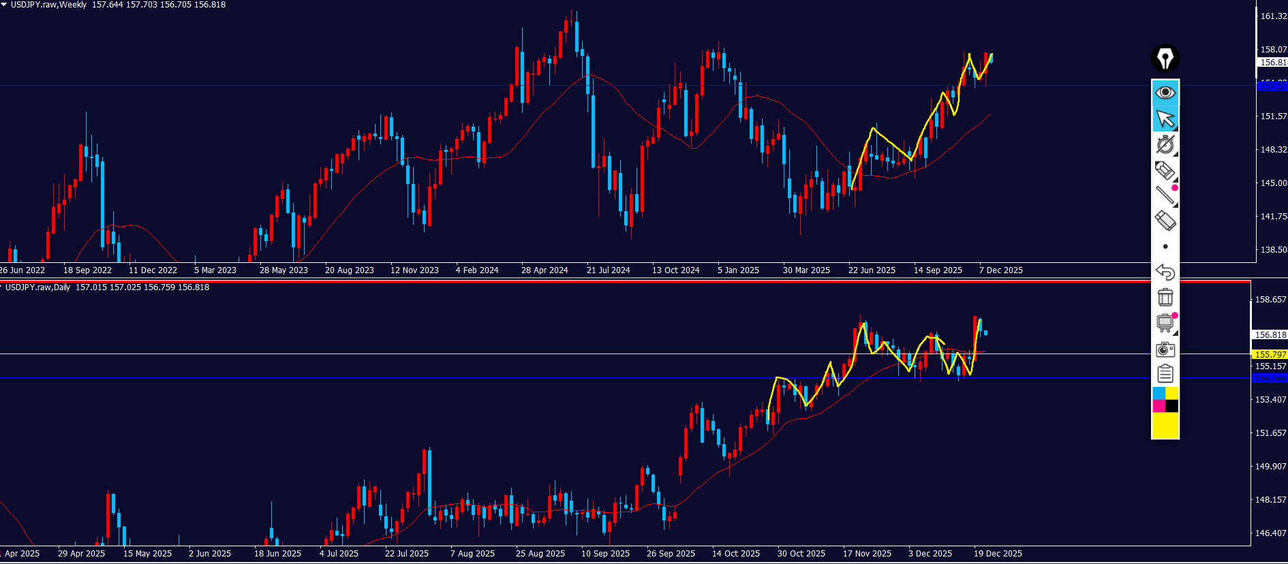
Task: Undo the last drawing stroke
Action: [x=1165, y=272]
